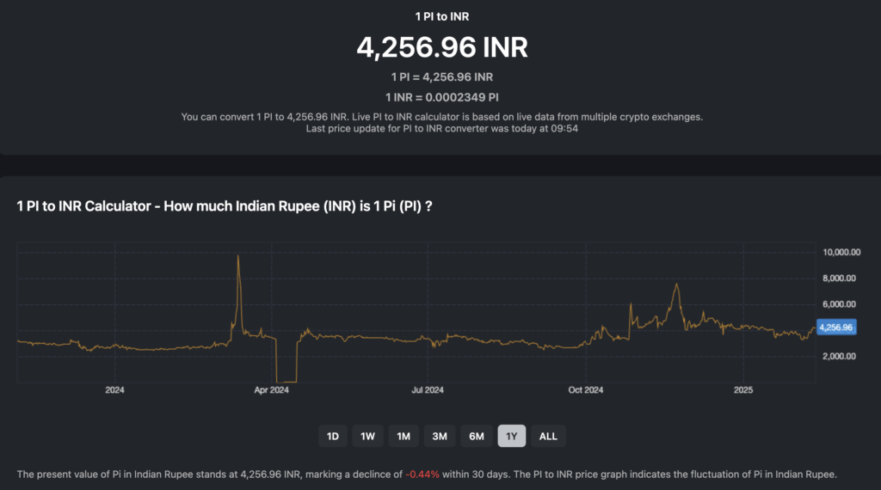Click the red -0.44% decline value
The height and width of the screenshot is (490, 881).
tap(422, 475)
